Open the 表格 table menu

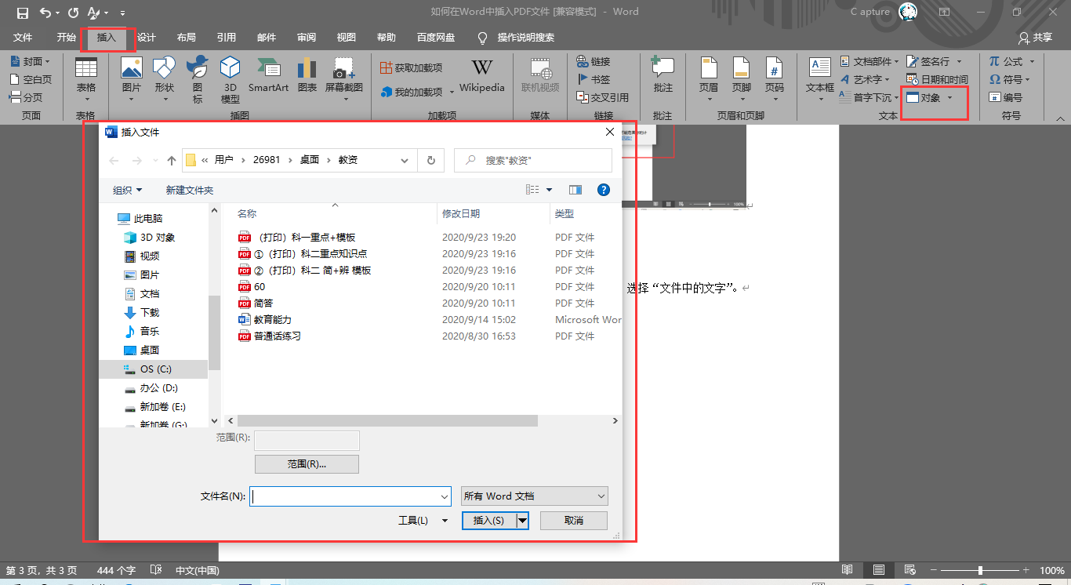pyautogui.click(x=86, y=80)
